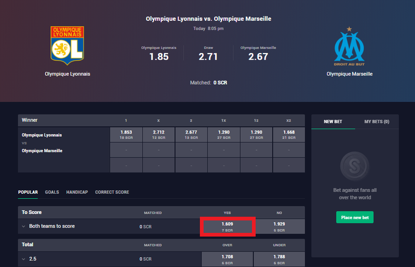Select Marseille win odds 2.677
The image size is (415, 267).
(191, 135)
